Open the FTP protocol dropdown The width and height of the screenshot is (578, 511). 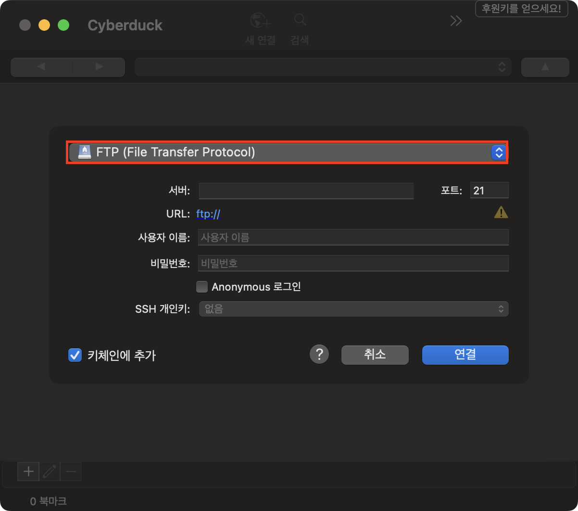pos(287,153)
